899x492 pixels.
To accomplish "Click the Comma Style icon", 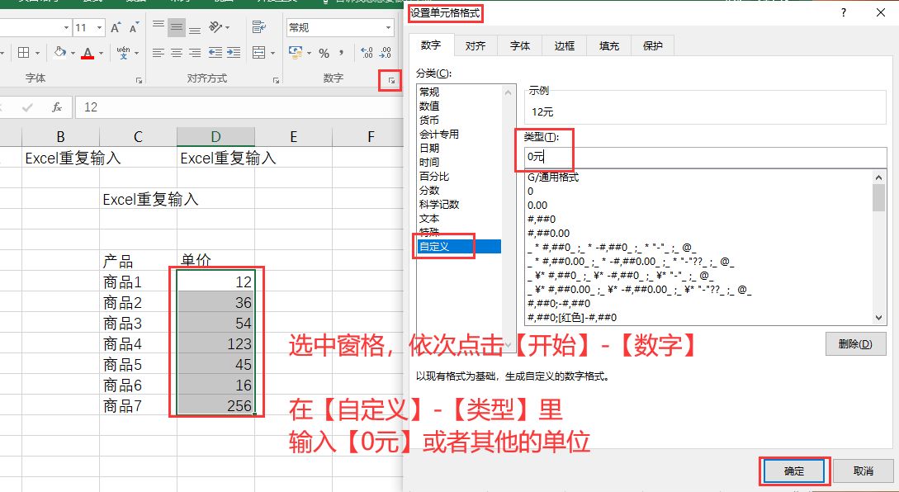I will pos(342,53).
